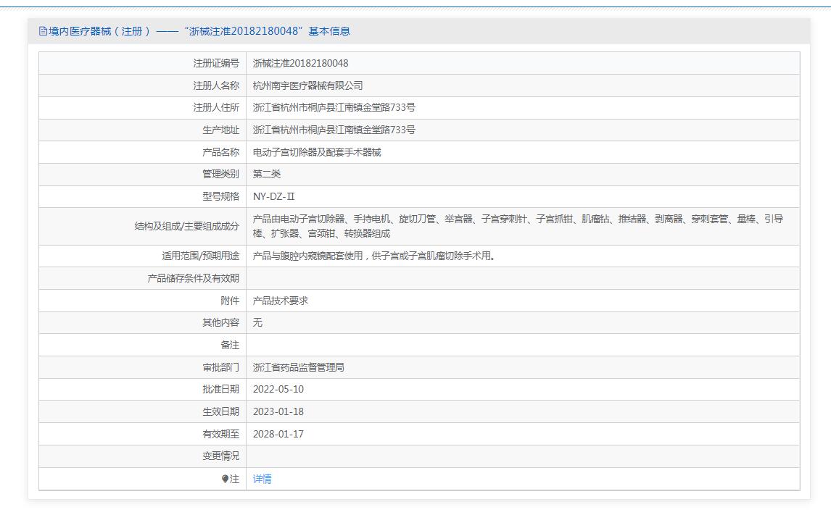The height and width of the screenshot is (515, 831).
Task: Select approval date 2022-05-10
Action: [278, 389]
